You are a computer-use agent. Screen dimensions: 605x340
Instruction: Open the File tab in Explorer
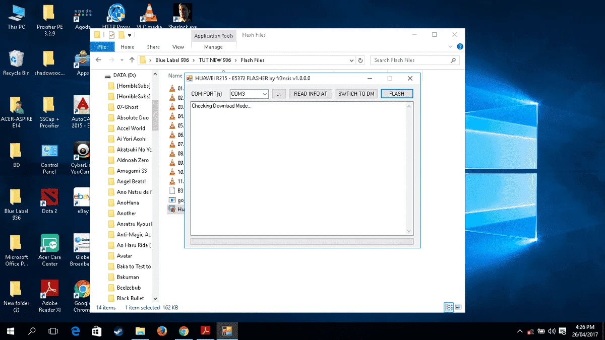point(102,47)
